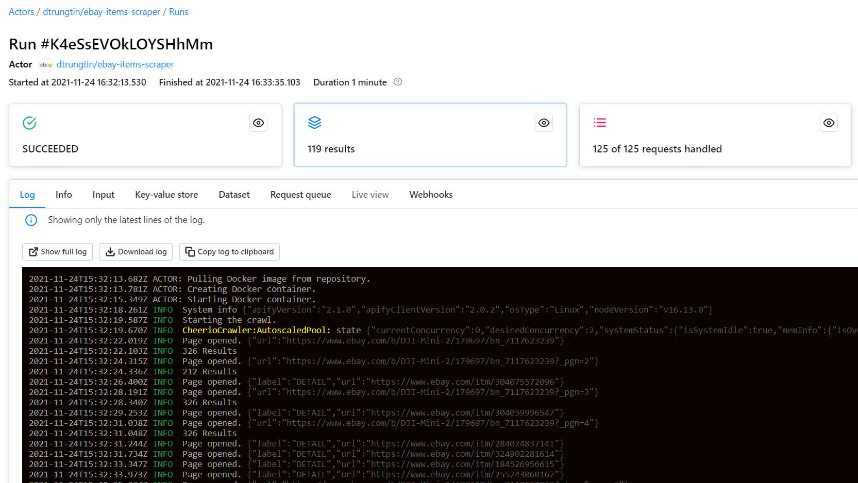View requests handled via eye icon
This screenshot has width=858, height=483.
[x=829, y=123]
